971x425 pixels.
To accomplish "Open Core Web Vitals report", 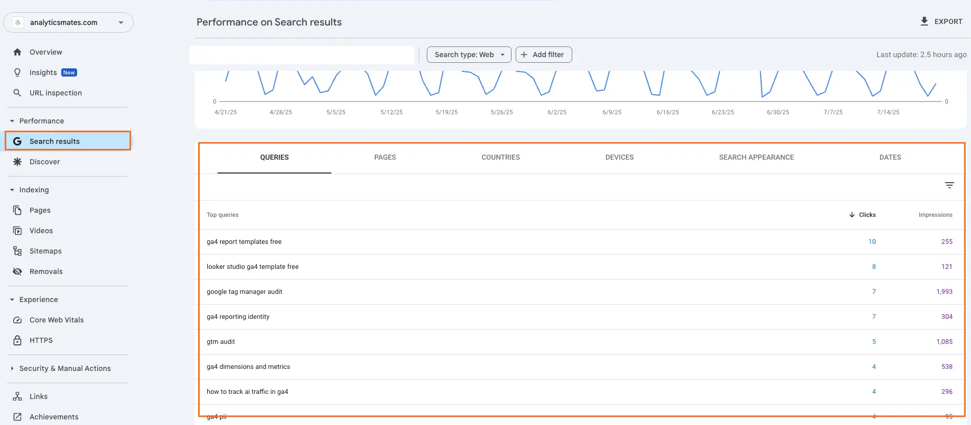I will point(57,320).
